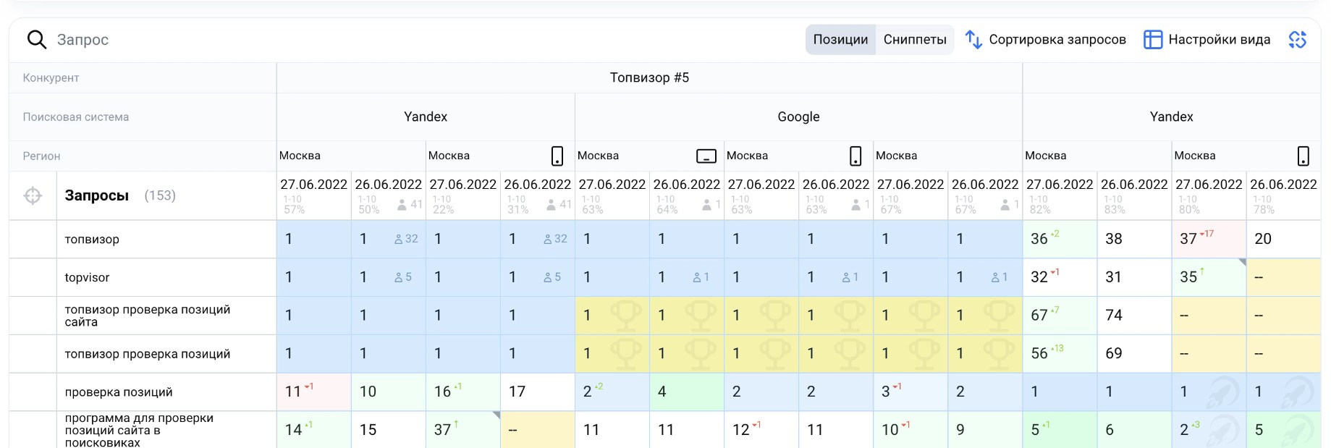The width and height of the screenshot is (1331, 448).
Task: Click the 82% top-10 share in header
Action: point(1040,210)
